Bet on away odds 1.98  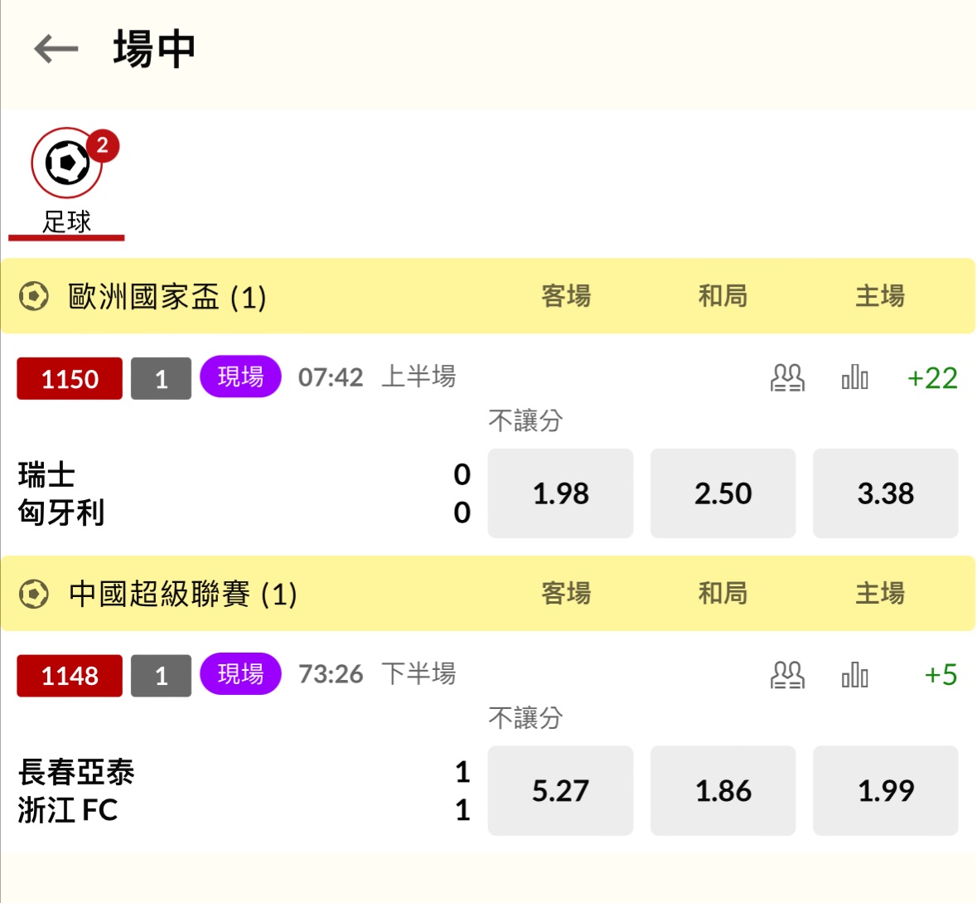(560, 493)
